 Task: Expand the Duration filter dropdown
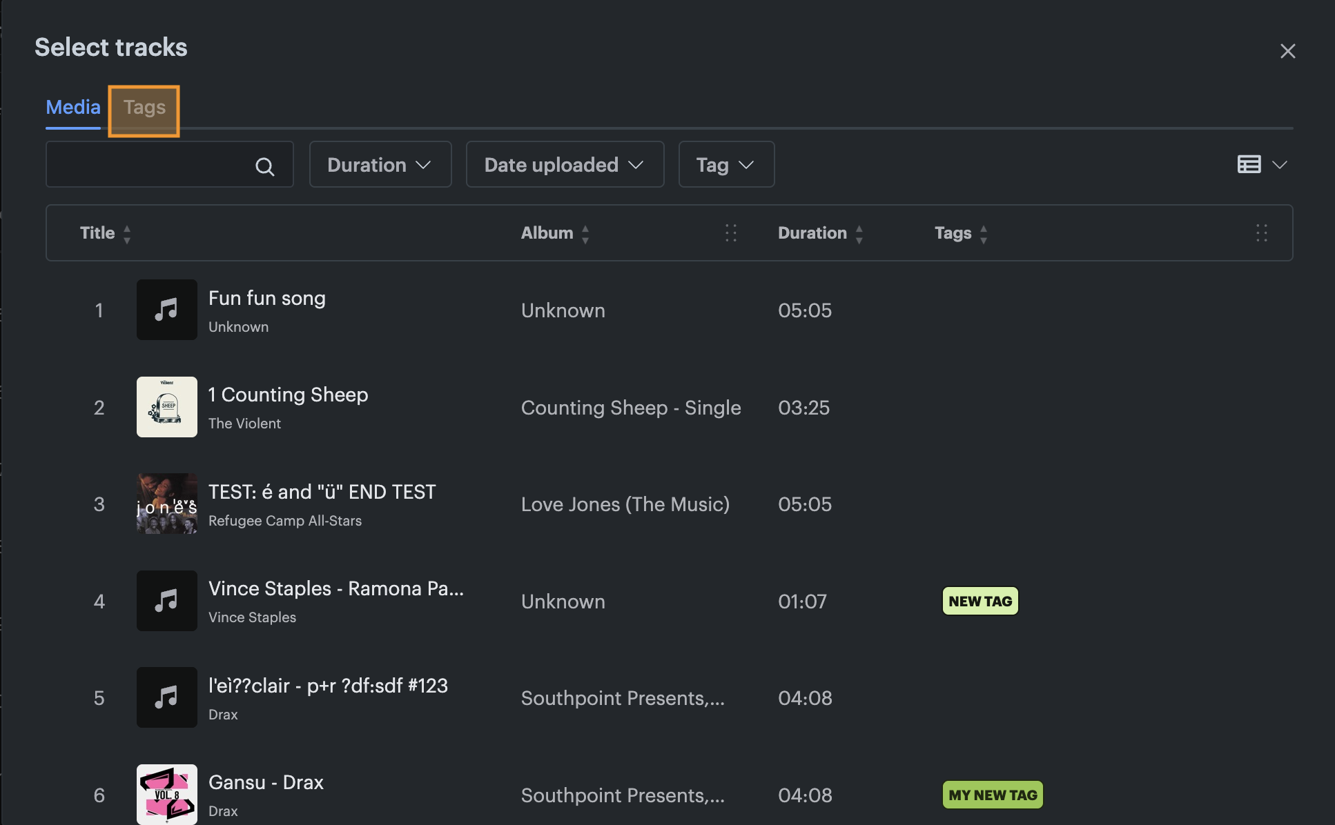coord(380,164)
